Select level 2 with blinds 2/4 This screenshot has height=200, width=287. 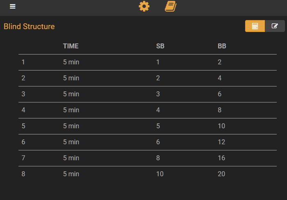[147, 78]
